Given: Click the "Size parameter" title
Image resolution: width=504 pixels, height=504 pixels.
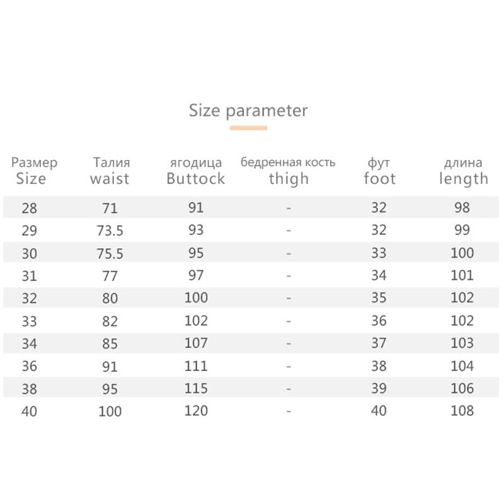Looking at the screenshot, I should click(x=248, y=111).
